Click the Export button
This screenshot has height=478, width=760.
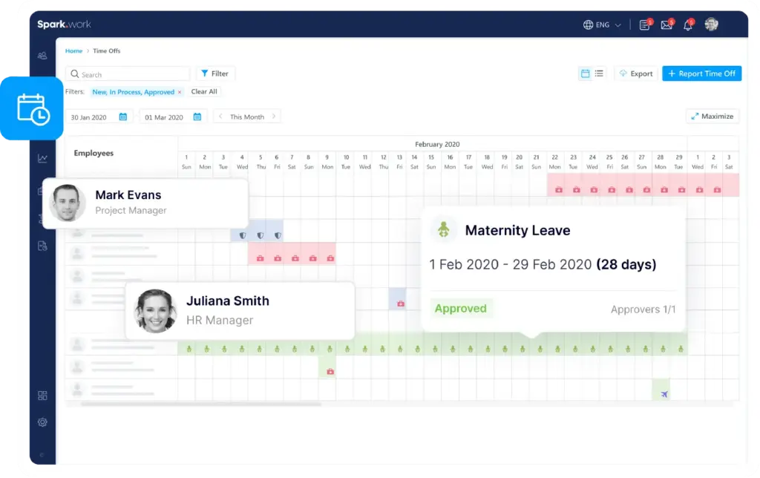pyautogui.click(x=635, y=73)
